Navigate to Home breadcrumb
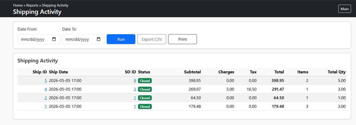 [18, 5]
